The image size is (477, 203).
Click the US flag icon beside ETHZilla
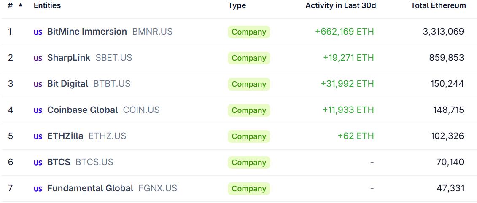(38, 136)
